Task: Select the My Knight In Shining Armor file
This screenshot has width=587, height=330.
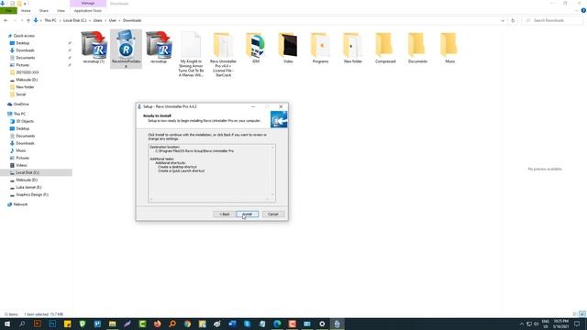Action: 191,54
